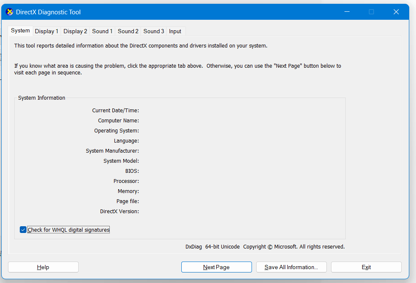Click the DxDiag 64-bit Unicode copyright text

[x=265, y=247]
